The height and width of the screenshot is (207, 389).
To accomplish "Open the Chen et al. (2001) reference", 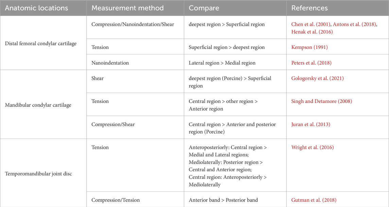I will (x=310, y=24).
